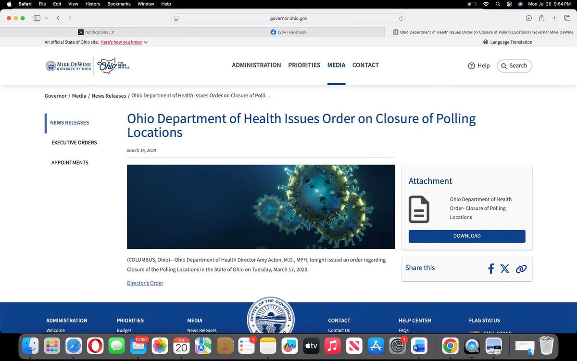Click the coronavirus header image

[261, 207]
